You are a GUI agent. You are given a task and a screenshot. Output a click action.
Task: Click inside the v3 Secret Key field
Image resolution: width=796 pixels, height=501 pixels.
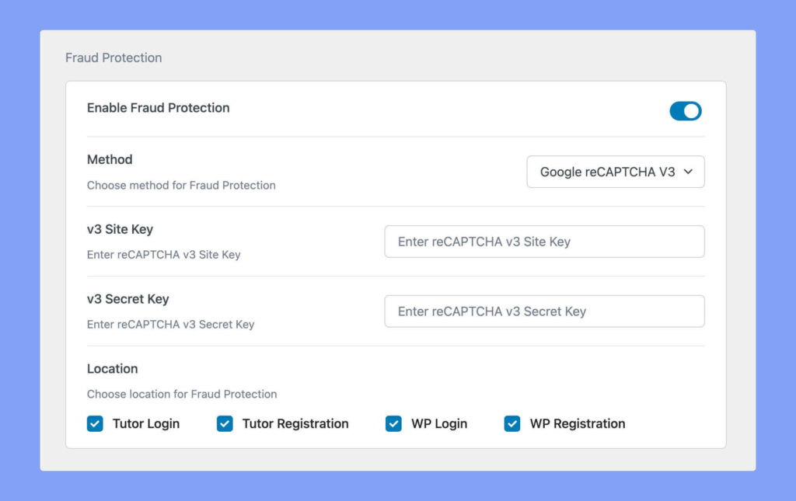point(544,311)
